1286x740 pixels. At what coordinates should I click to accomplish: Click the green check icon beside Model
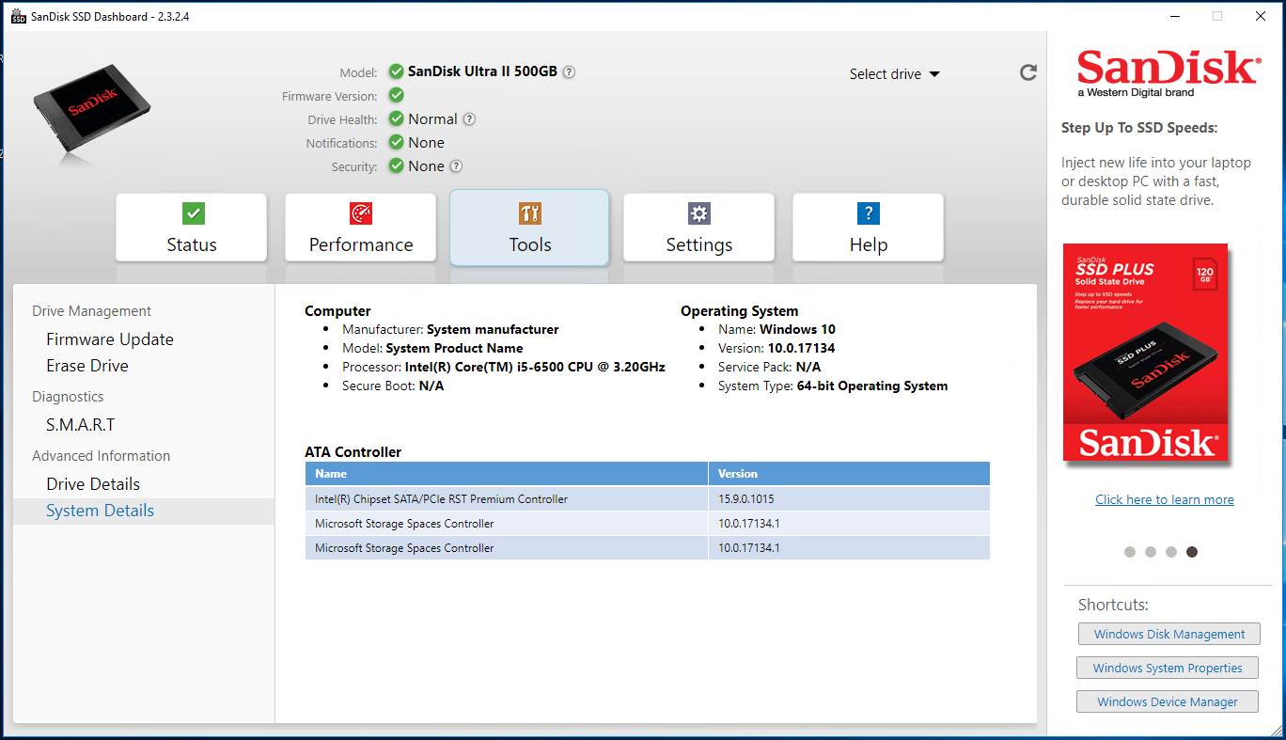tap(397, 71)
